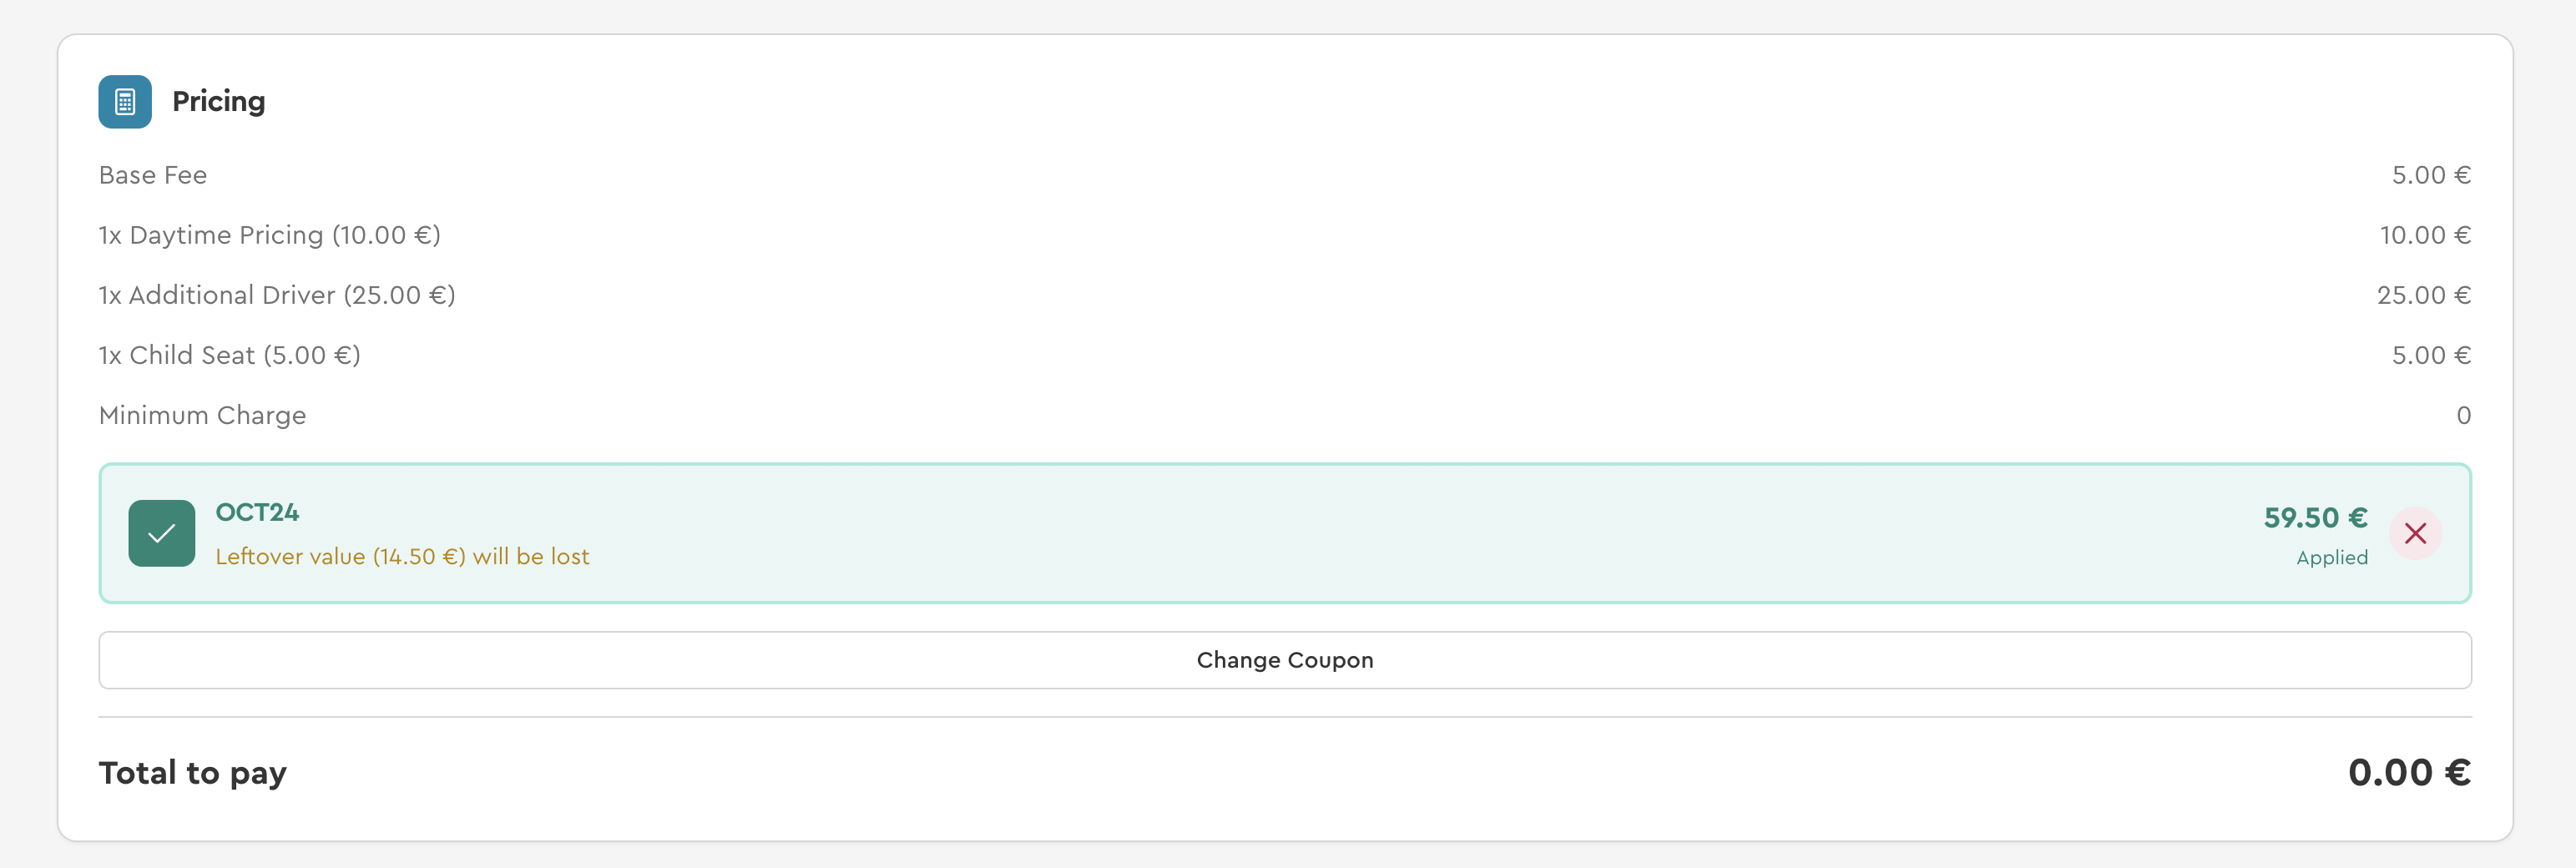Click the Base Fee 5.00 € amount

[2430, 176]
